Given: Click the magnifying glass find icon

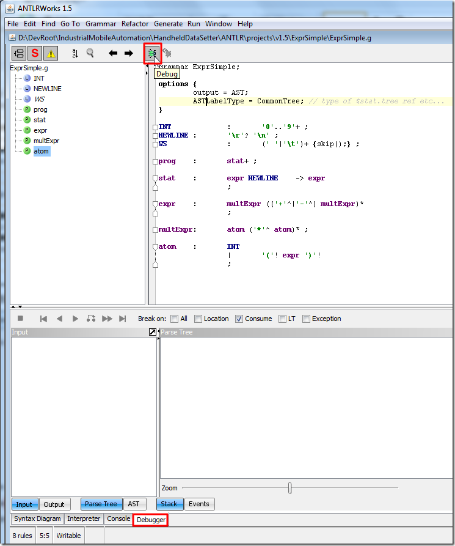Looking at the screenshot, I should tap(90, 54).
